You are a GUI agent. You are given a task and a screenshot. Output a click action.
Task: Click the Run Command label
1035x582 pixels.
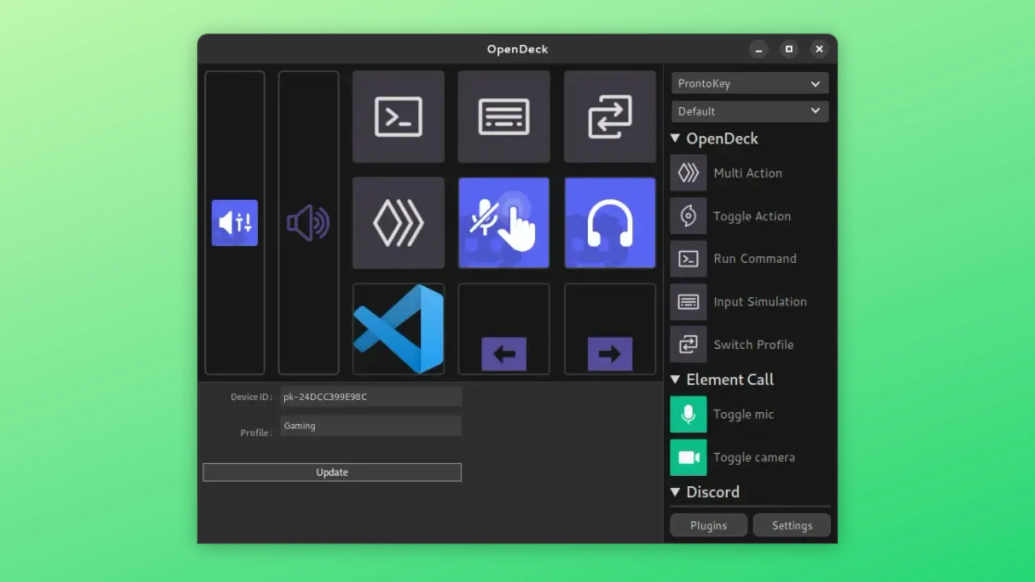(x=755, y=259)
